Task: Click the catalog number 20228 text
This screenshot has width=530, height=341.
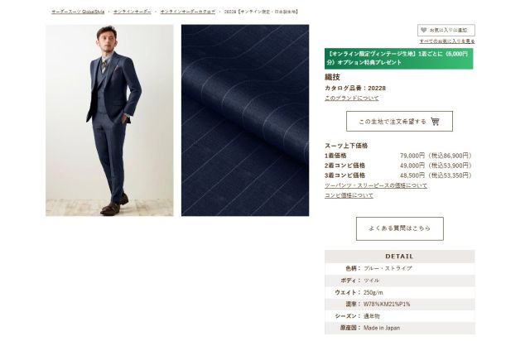Action: (x=355, y=89)
